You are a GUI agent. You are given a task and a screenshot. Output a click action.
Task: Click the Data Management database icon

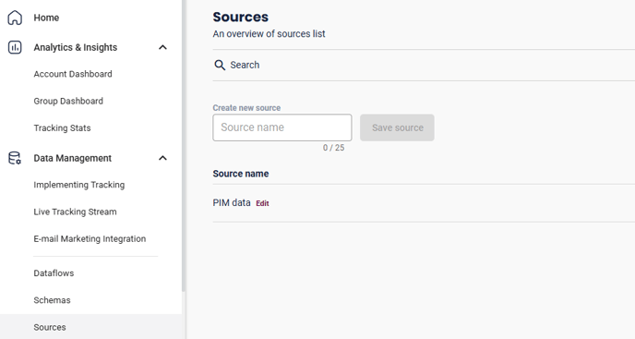tap(15, 158)
